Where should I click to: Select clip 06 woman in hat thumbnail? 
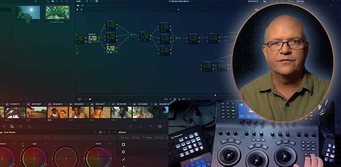pyautogui.click(x=100, y=112)
